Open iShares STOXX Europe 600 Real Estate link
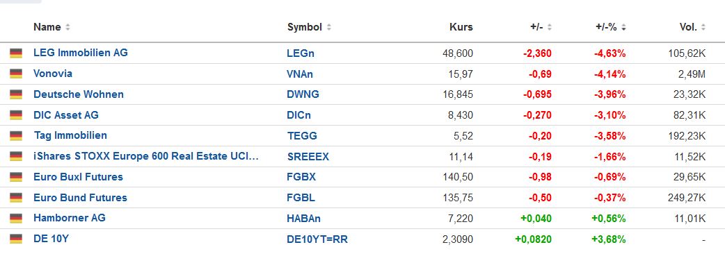Viewport: 725px width, 254px height. tap(146, 156)
